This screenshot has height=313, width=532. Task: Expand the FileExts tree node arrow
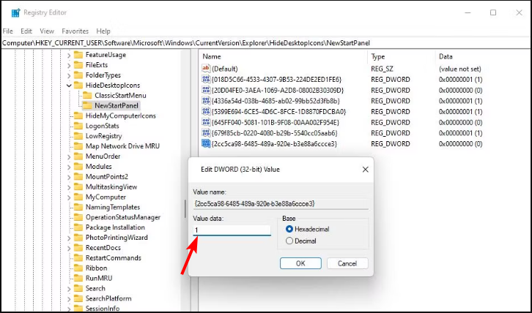click(69, 65)
